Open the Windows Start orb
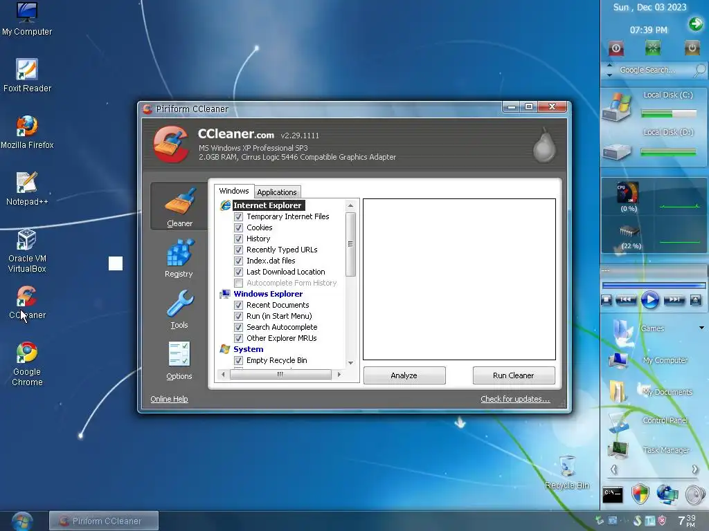The width and height of the screenshot is (709, 531). point(22,521)
